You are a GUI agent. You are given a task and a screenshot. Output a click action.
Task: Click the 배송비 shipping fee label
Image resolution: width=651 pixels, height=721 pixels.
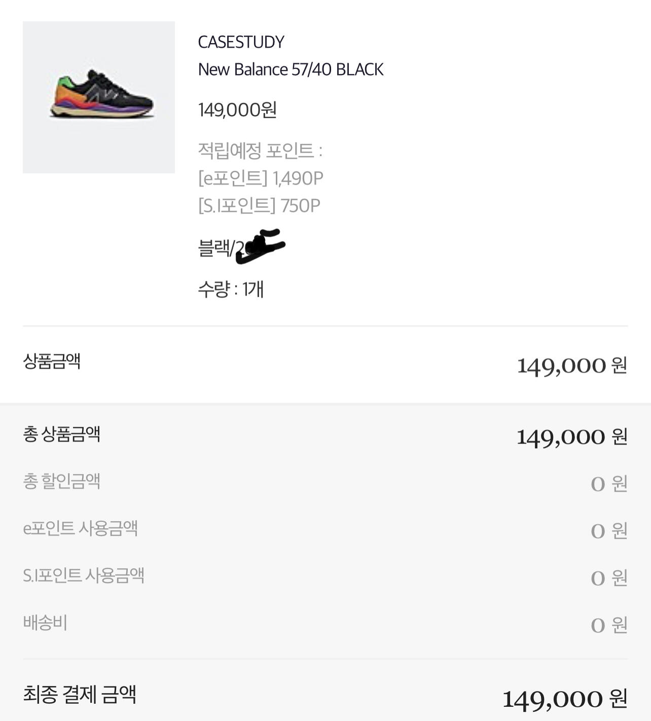click(x=45, y=622)
